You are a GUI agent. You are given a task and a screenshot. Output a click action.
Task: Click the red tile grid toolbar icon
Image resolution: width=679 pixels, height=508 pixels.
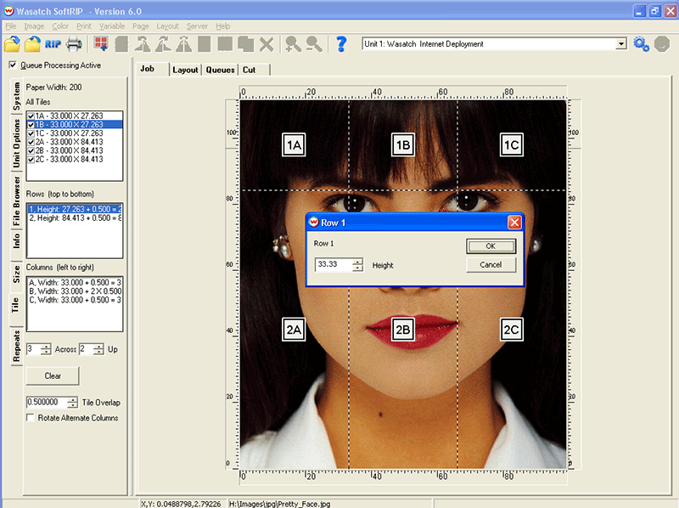101,43
